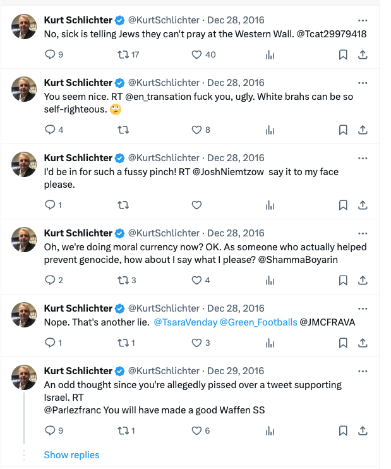
Task: Open the @Green_Footballs mention link
Action: 258,322
